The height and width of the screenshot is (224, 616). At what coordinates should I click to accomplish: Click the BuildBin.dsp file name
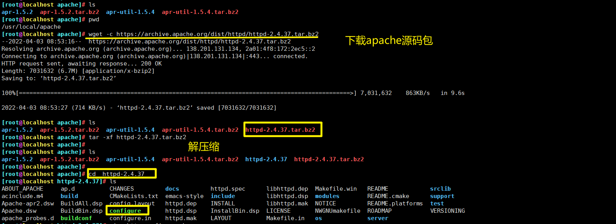[82, 211]
